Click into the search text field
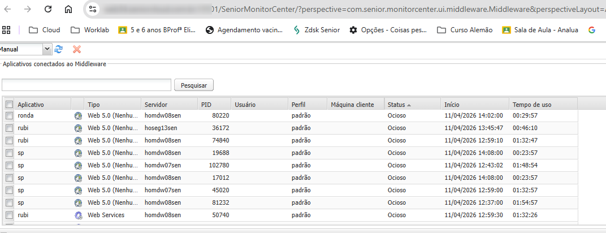 pos(86,85)
